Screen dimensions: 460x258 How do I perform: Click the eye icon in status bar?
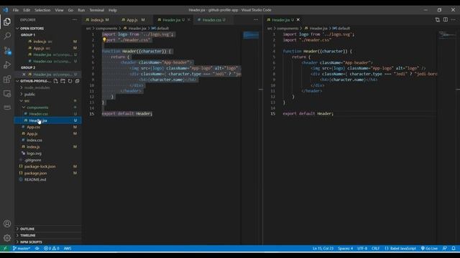coord(37,249)
